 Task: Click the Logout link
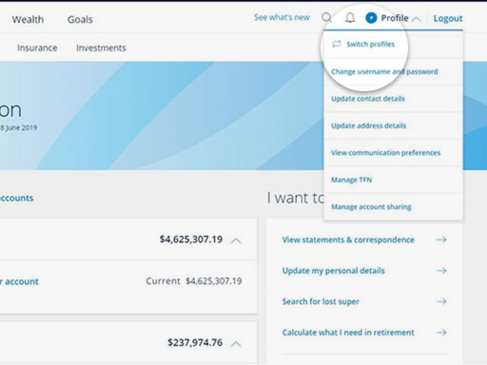click(448, 18)
